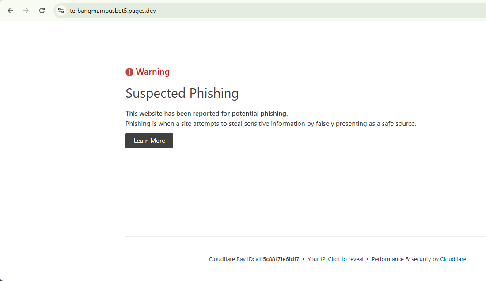Screen dimensions: 486x281
Task: Click the browser forward arrow
Action: tap(26, 11)
